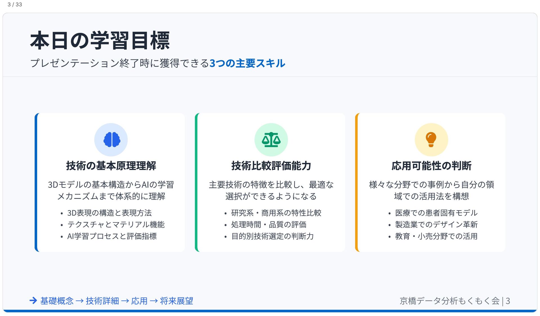Click bullet 教育・小売分野での活用
The width and height of the screenshot is (540, 316).
tap(436, 236)
